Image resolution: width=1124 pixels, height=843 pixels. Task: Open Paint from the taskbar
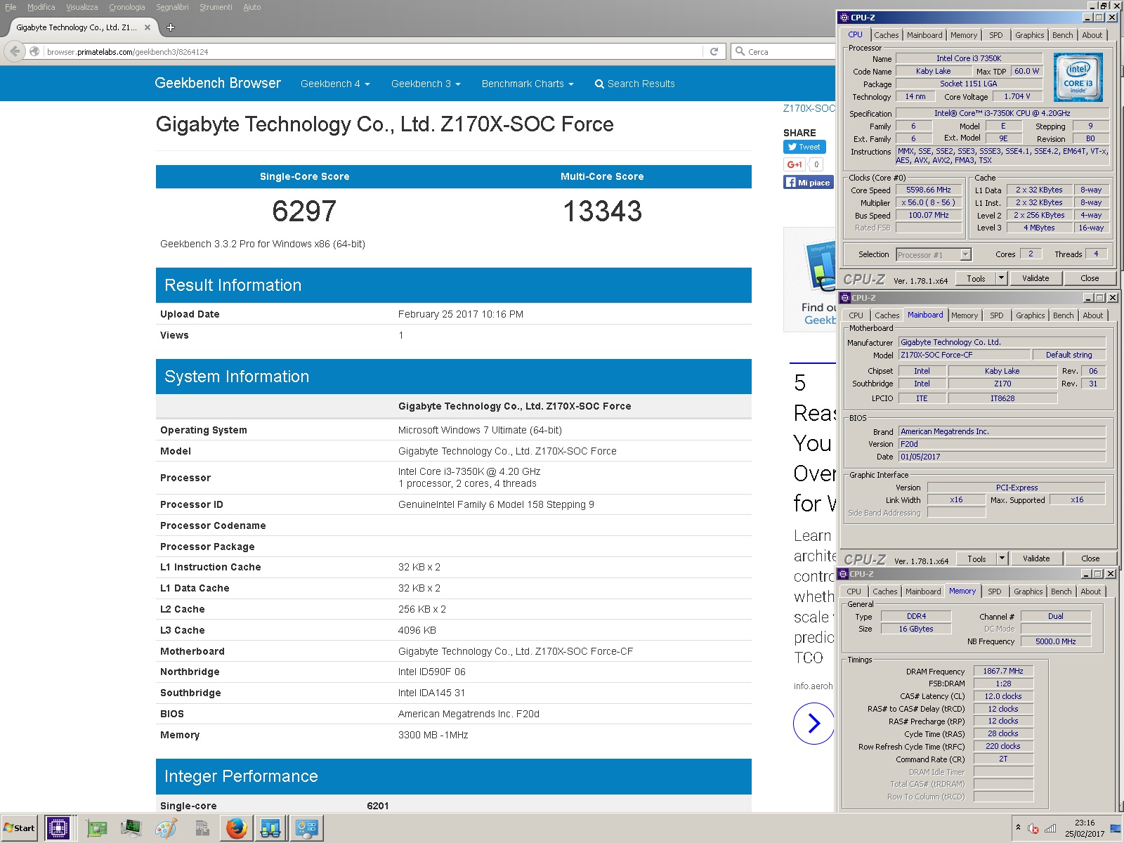[x=166, y=829]
